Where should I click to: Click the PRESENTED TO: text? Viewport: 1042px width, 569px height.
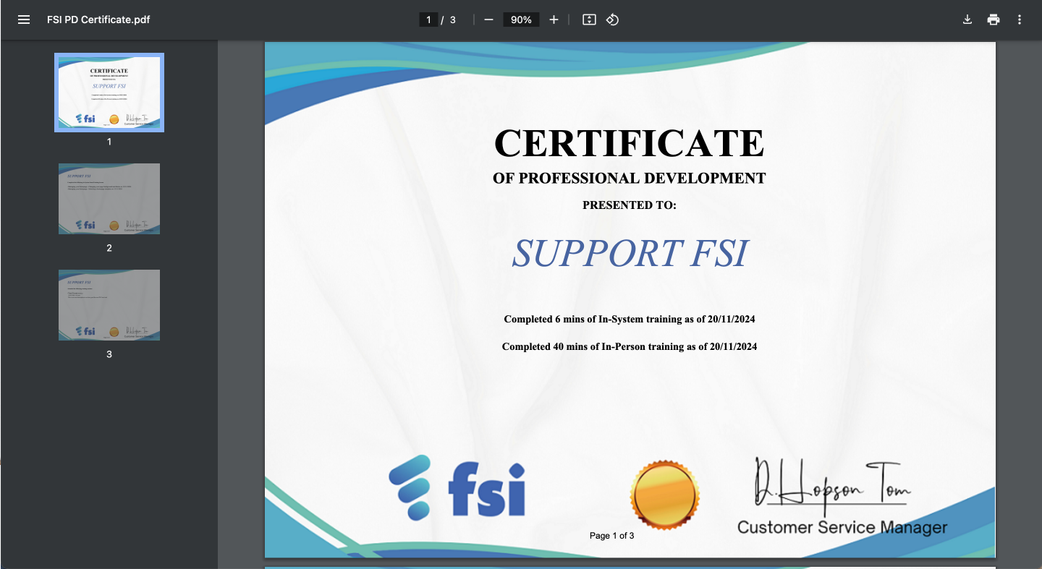(x=629, y=205)
